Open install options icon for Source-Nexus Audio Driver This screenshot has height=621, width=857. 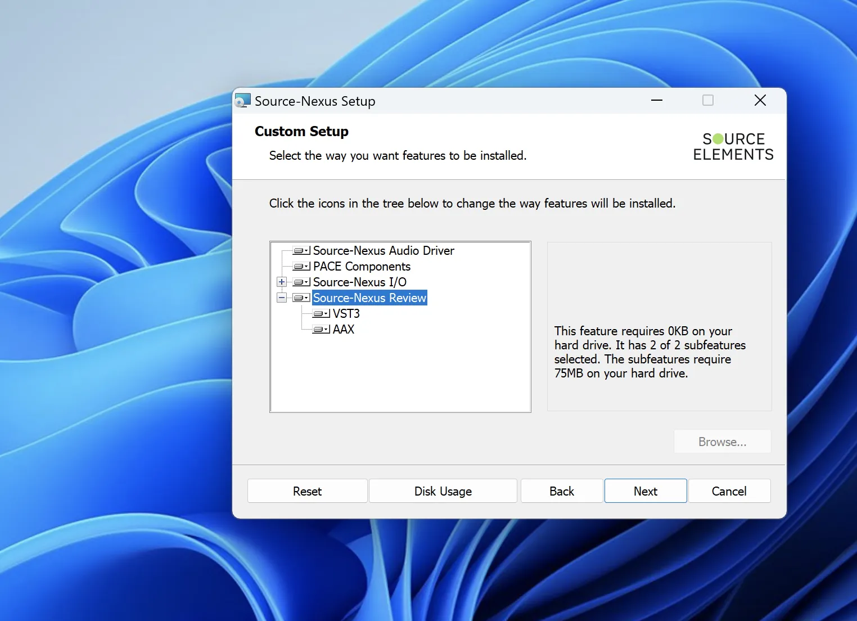point(301,251)
